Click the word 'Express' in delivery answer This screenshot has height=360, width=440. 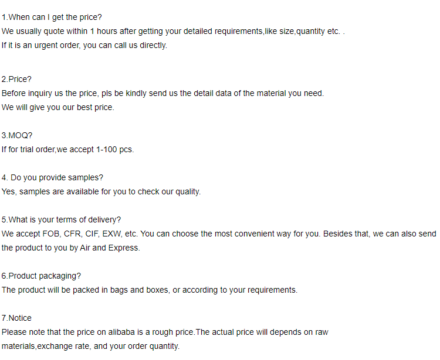click(126, 248)
